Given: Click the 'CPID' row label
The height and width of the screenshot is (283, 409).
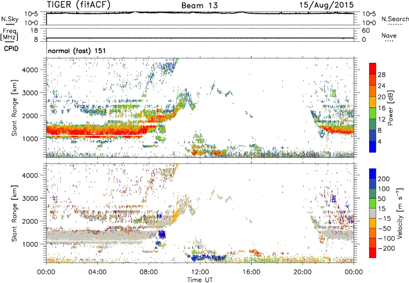Looking at the screenshot, I should [x=11, y=49].
